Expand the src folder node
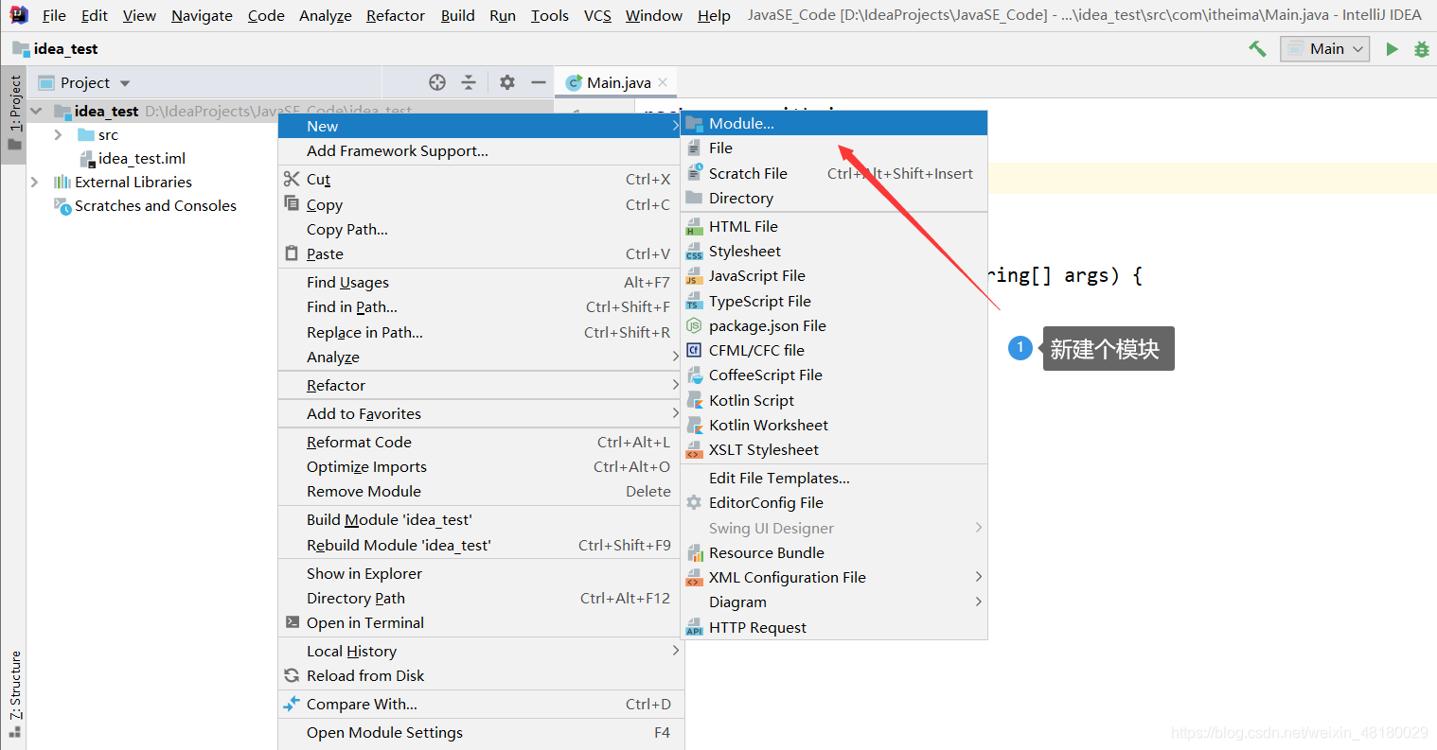1437x750 pixels. pos(59,135)
